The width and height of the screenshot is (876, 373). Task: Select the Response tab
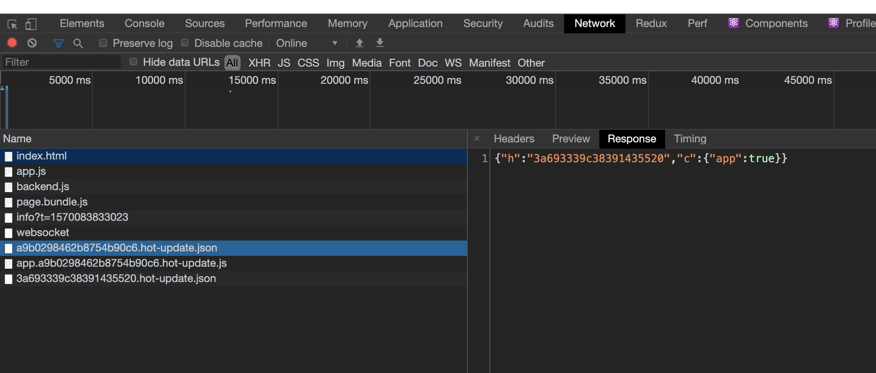point(632,139)
